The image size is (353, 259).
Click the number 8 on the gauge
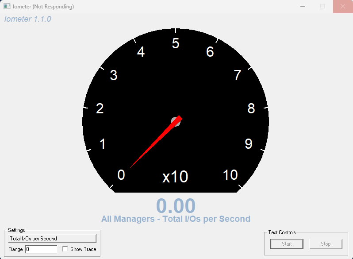tap(251, 108)
